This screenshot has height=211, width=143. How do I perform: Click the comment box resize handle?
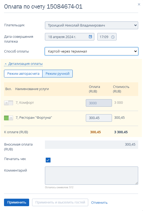click(x=137, y=183)
